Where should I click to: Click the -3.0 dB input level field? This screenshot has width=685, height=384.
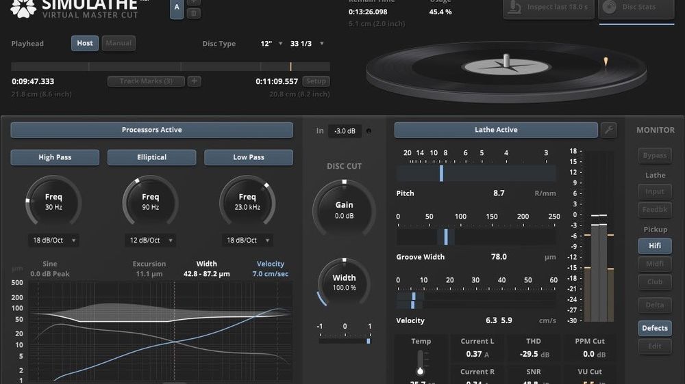click(345, 131)
